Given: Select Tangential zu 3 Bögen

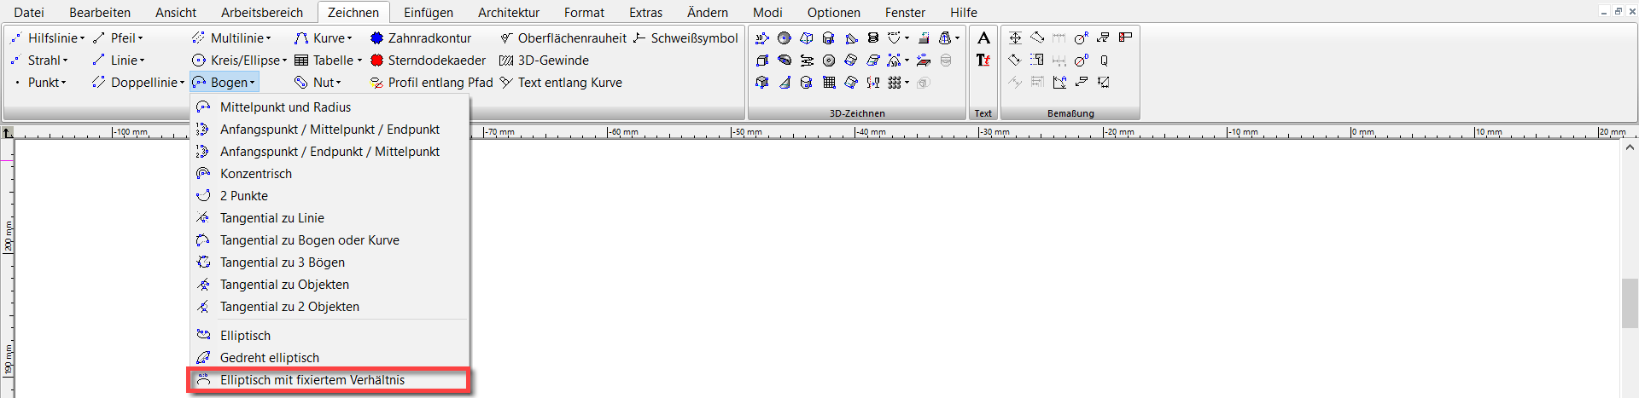Looking at the screenshot, I should click(330, 262).
